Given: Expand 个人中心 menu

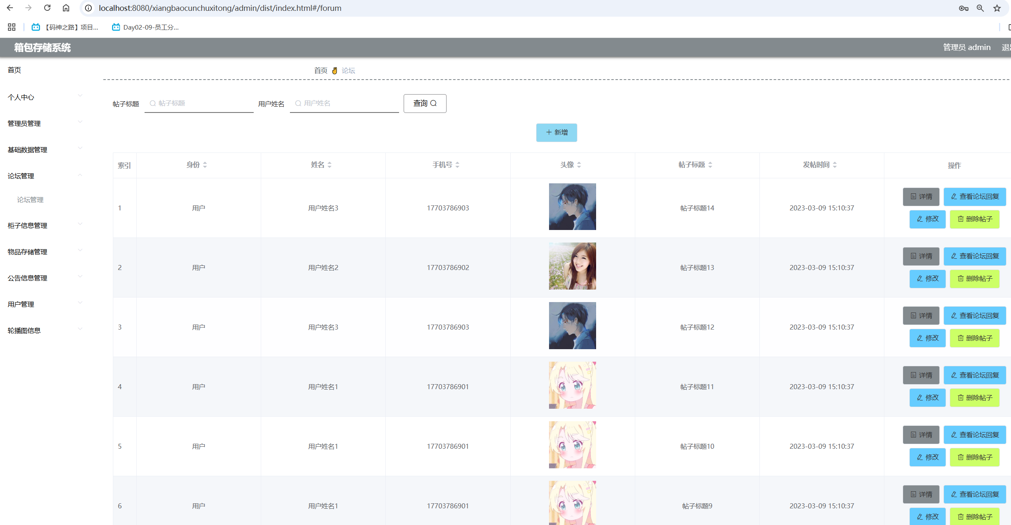Looking at the screenshot, I should click(45, 97).
